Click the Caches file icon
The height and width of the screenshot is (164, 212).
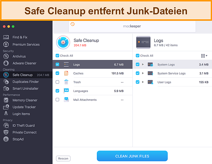66,73
